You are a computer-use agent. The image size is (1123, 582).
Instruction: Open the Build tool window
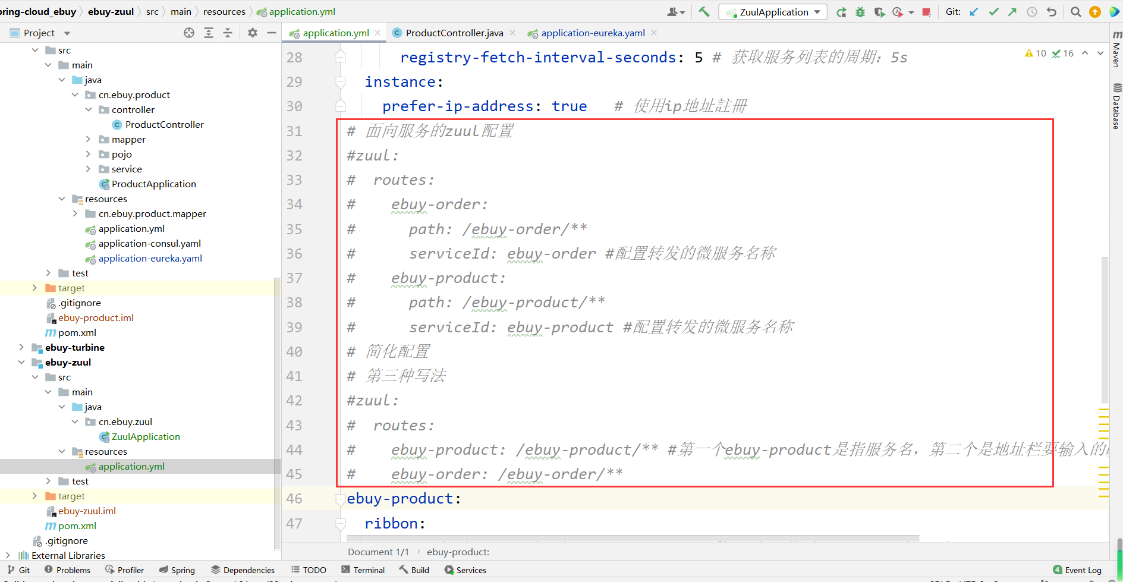click(x=414, y=570)
